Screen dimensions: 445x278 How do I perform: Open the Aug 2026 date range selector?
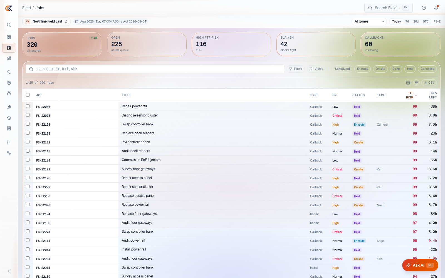pos(111,21)
